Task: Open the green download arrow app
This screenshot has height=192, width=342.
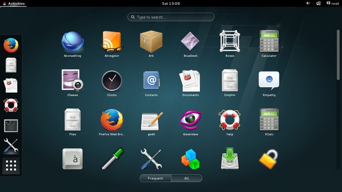Action: click(230, 158)
